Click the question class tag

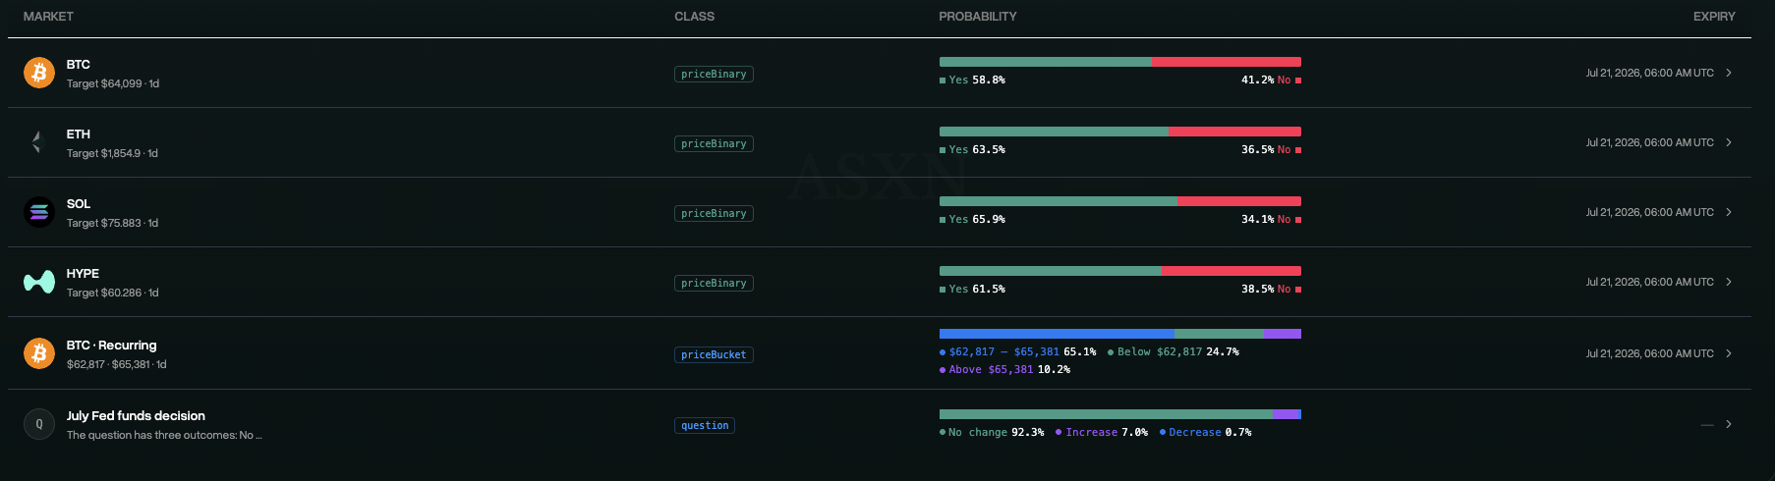pyautogui.click(x=705, y=425)
